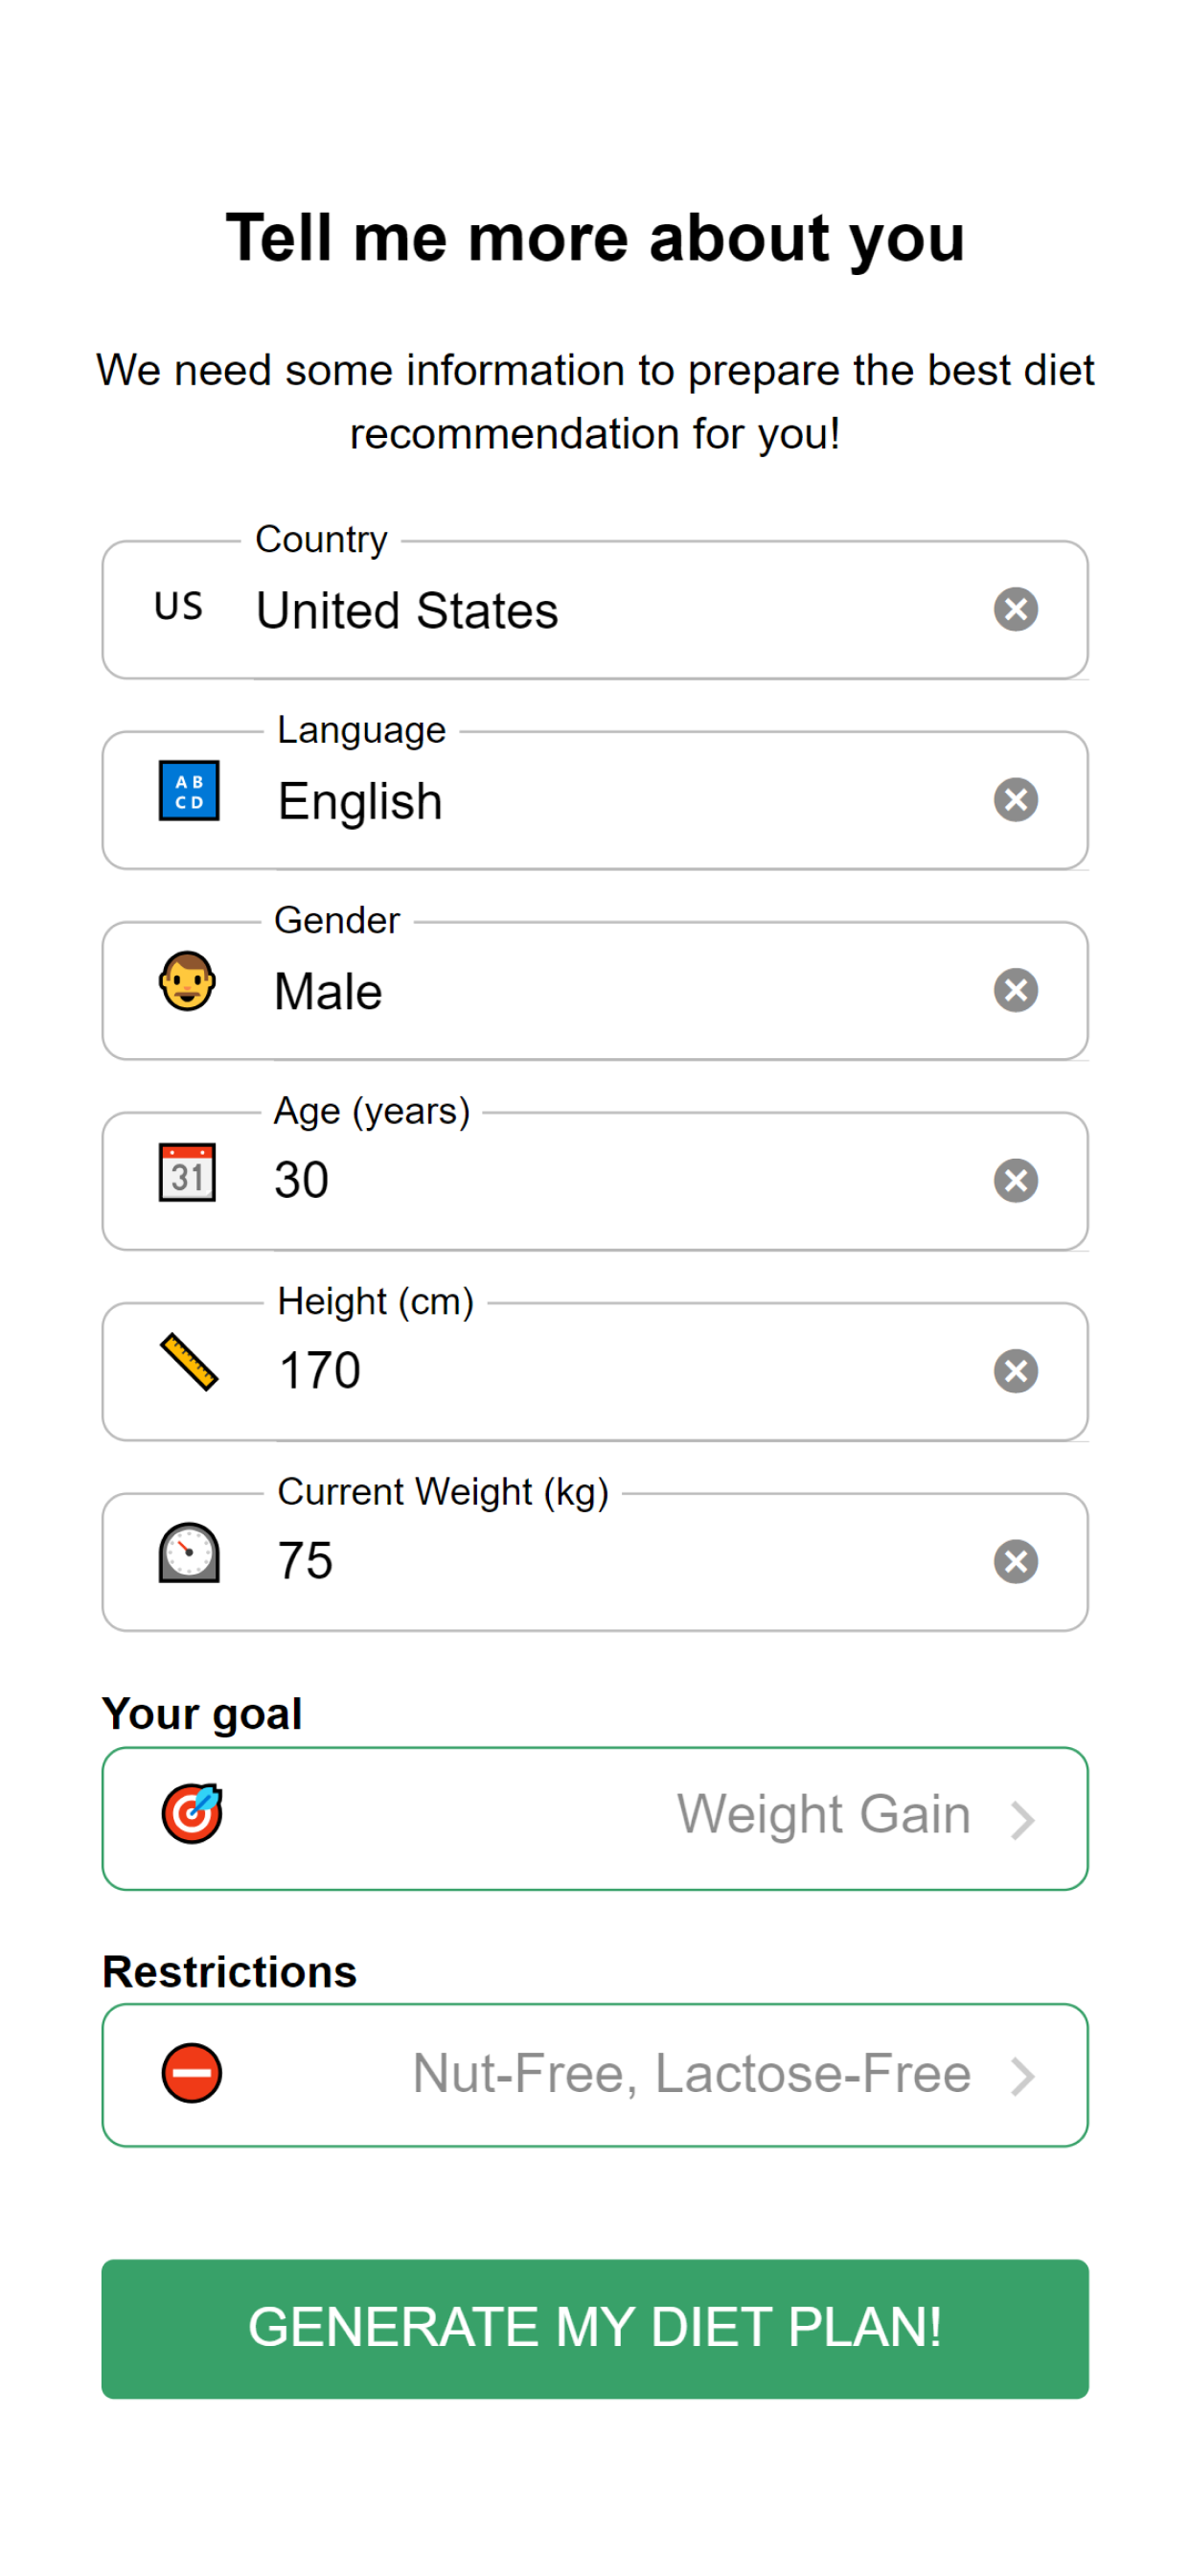The height and width of the screenshot is (2576, 1190).
Task: Edit the Age value 30
Action: (x=301, y=1181)
